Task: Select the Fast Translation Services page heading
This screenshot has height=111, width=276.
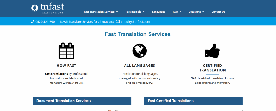Action: point(137,34)
